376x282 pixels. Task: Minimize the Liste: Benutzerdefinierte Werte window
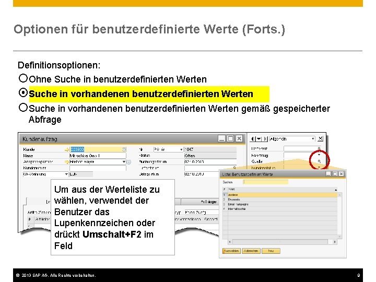(x=328, y=174)
